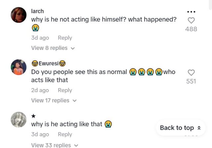
Task: Open larch's profile picture
Action: click(19, 15)
